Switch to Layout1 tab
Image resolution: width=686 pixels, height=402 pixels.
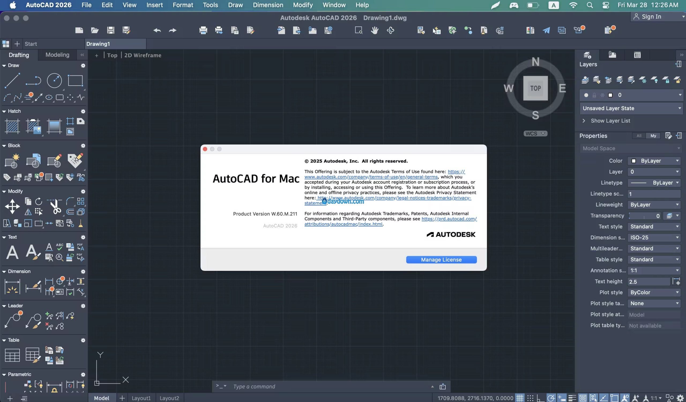[x=141, y=398]
